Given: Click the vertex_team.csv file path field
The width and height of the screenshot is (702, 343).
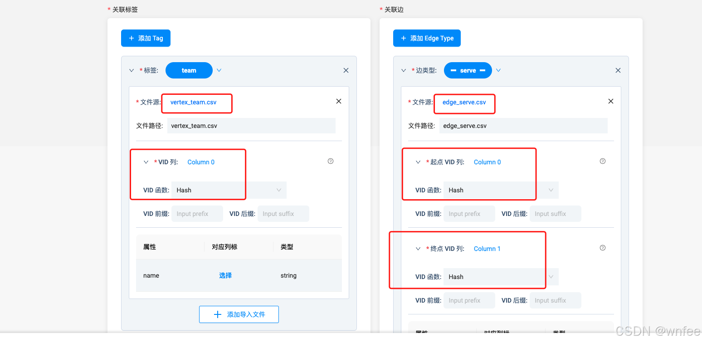Looking at the screenshot, I should coord(251,126).
